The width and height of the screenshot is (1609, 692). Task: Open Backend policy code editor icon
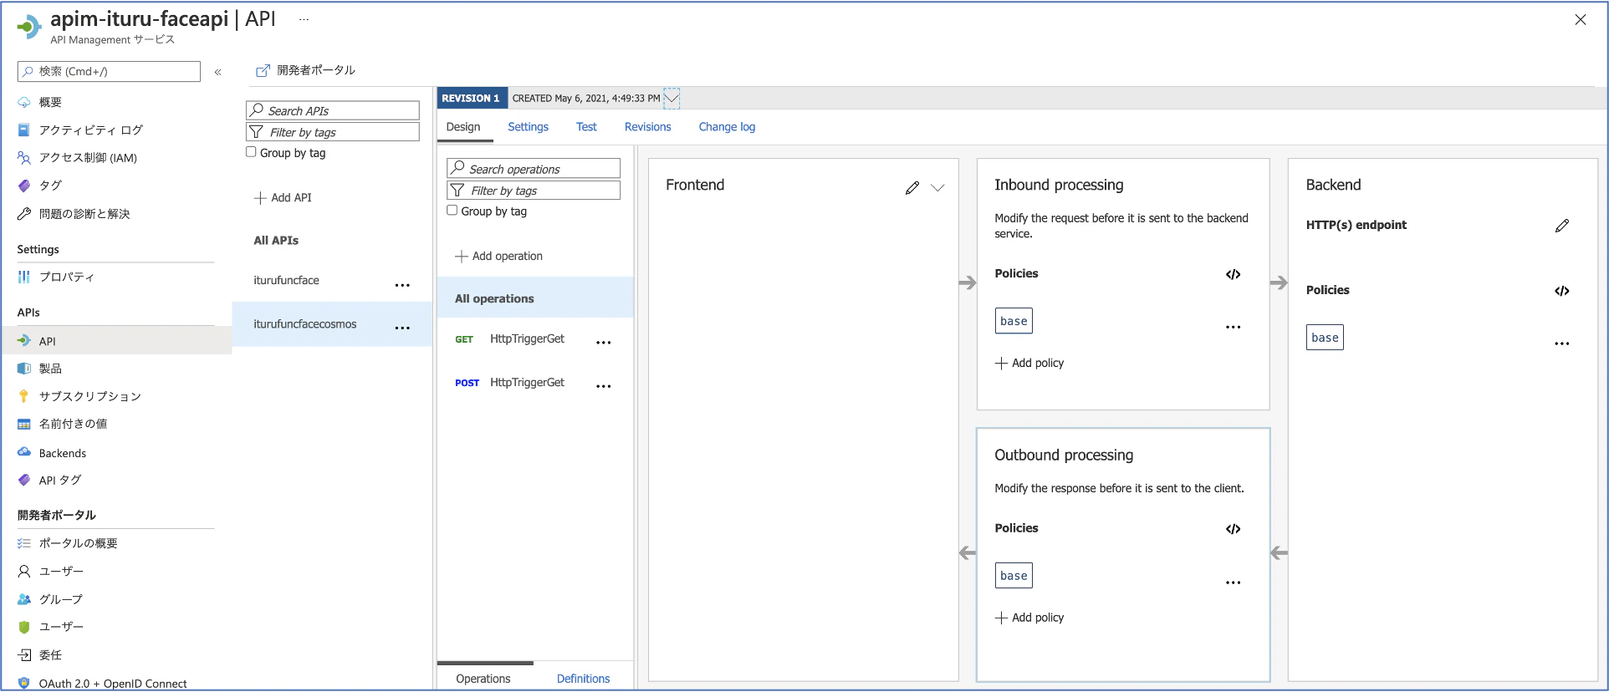coord(1562,291)
